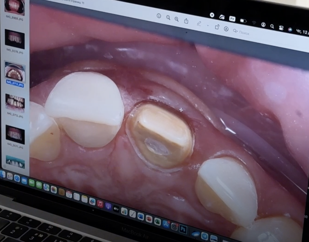The height and width of the screenshot is (242, 309).
Task: Launch Excel from the Dock
Action: click(x=157, y=222)
